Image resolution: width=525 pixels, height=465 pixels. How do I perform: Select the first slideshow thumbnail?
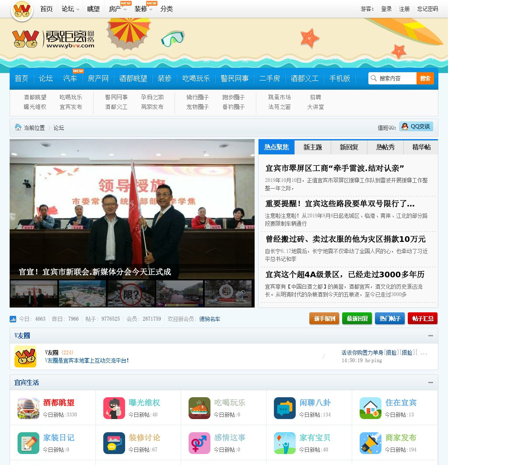click(34, 293)
